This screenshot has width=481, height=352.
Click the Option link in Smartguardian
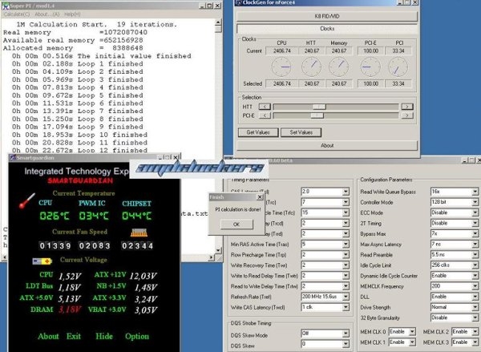coord(137,336)
